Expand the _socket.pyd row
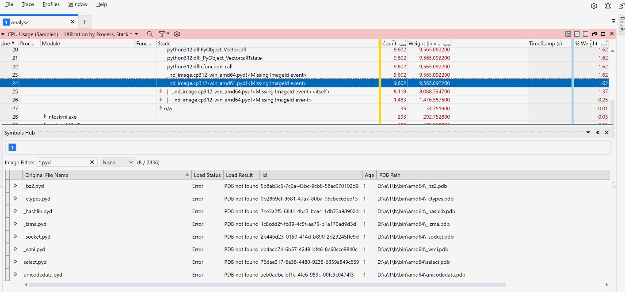Viewport: 625px width, 292px height. [x=15, y=236]
